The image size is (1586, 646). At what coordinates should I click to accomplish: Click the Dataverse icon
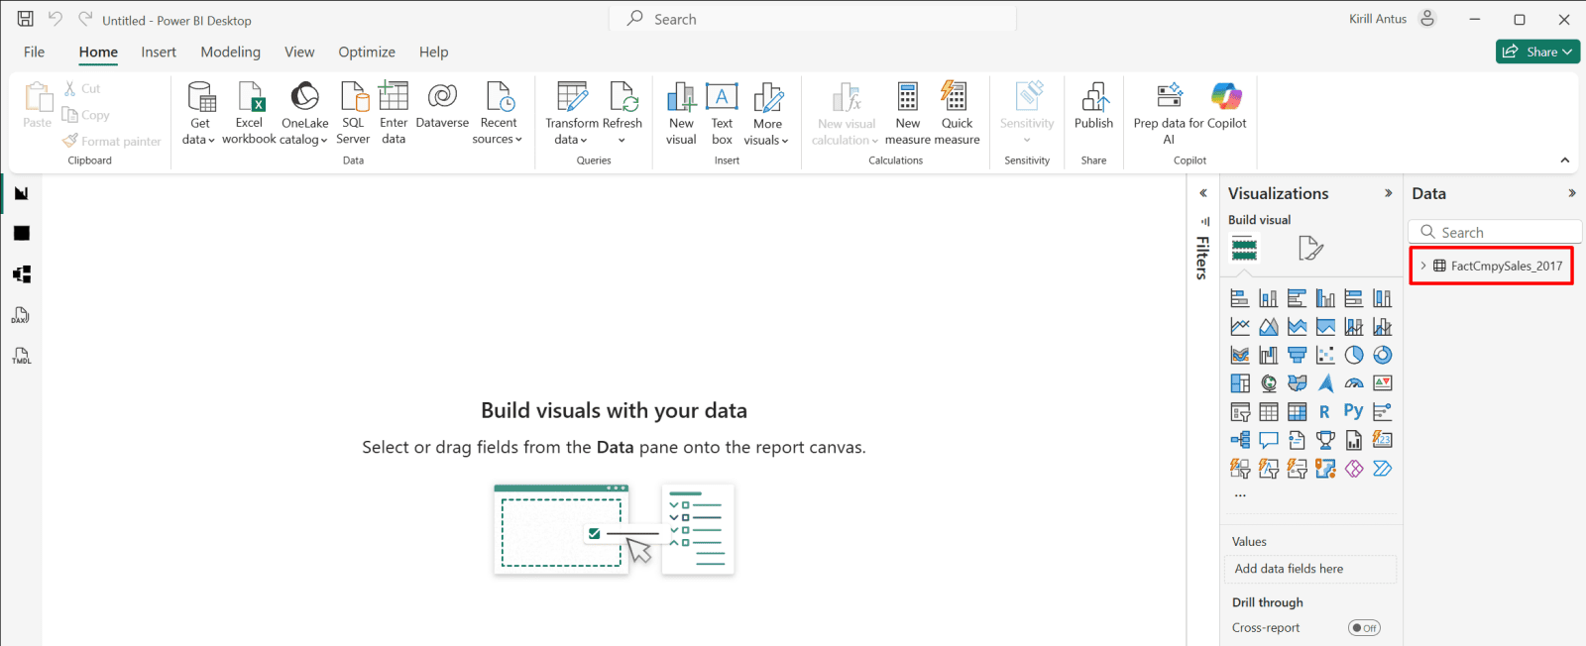[442, 98]
